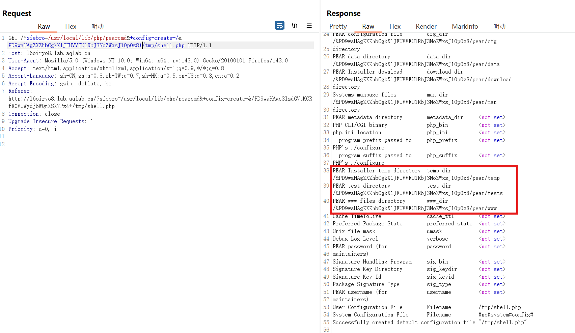Click the 'sig_keydir' key in response
Screen dimensions: 575x333
[442, 269]
